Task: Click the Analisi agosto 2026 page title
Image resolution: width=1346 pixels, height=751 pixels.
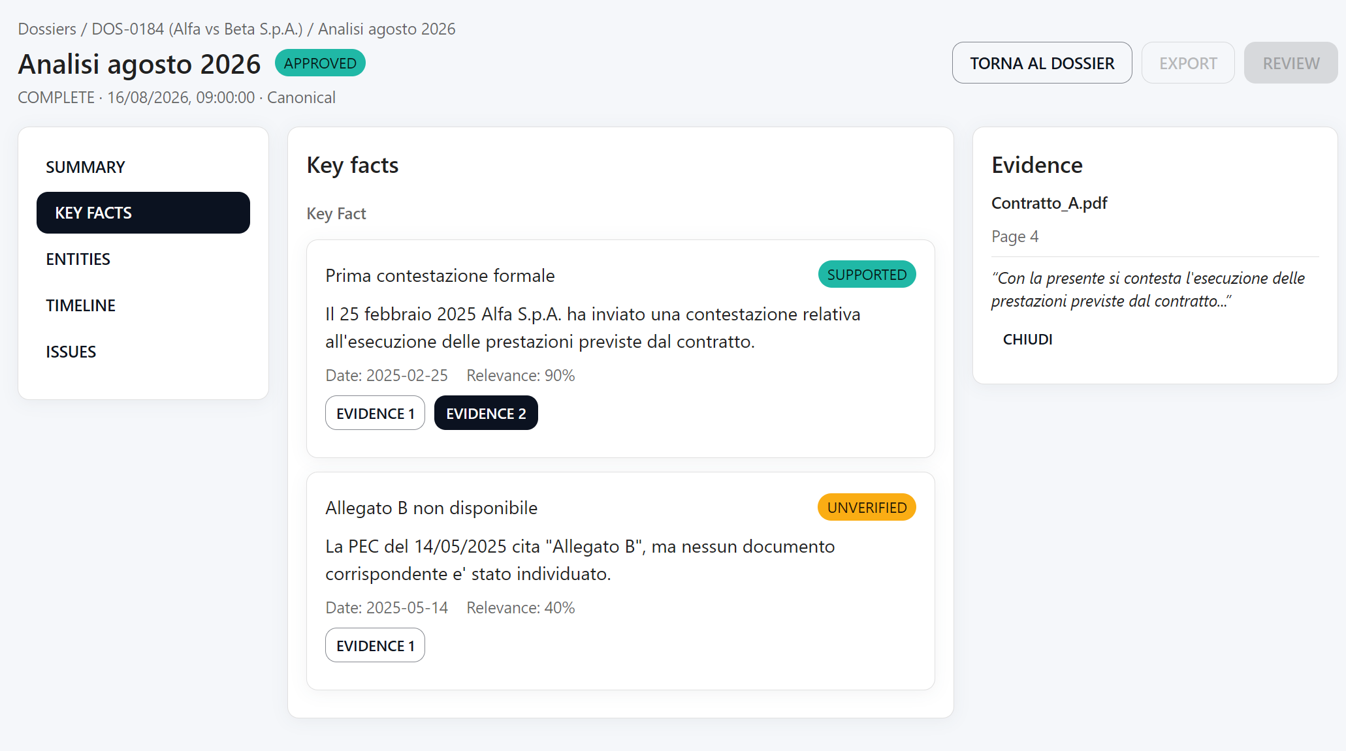Action: coord(139,64)
